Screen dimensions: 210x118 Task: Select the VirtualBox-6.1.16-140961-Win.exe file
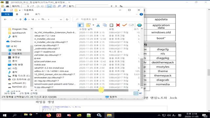(52, 71)
